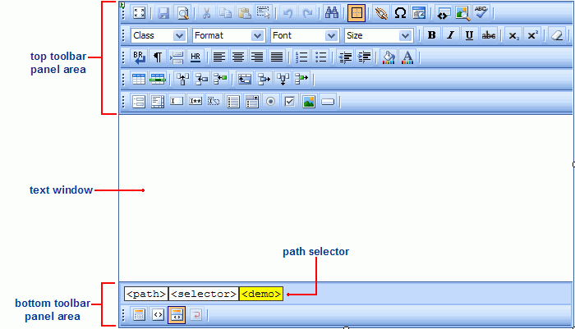Click the Select All icon

[264, 13]
